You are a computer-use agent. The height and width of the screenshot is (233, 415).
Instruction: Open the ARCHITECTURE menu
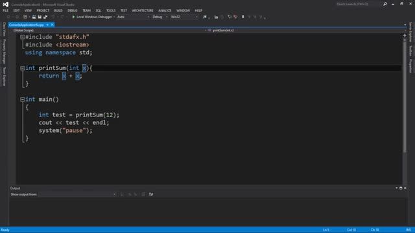(x=143, y=10)
